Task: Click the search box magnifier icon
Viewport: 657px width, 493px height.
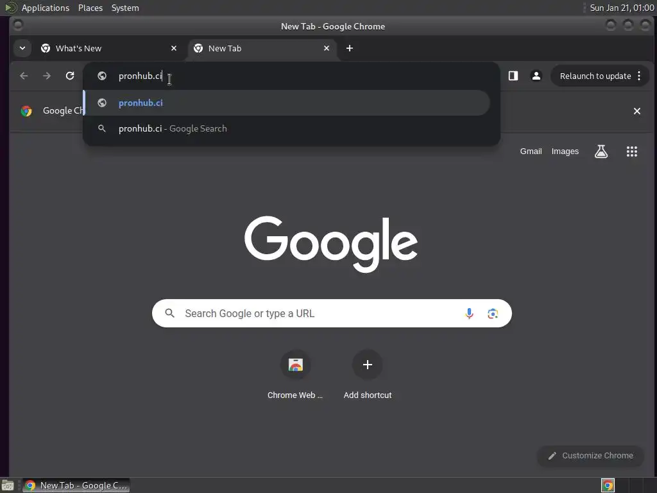Action: coord(169,313)
